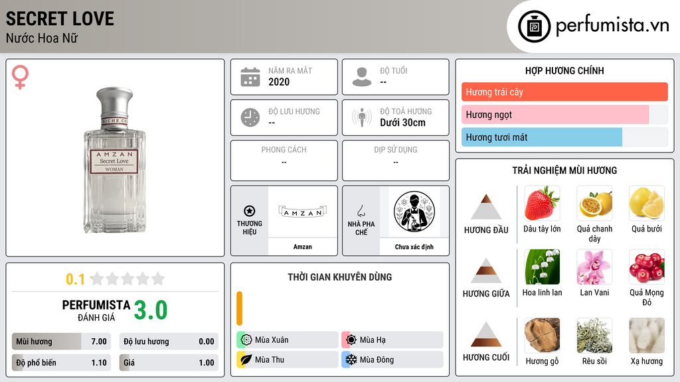
Task: Click the five-star rating row
Action: (x=128, y=279)
